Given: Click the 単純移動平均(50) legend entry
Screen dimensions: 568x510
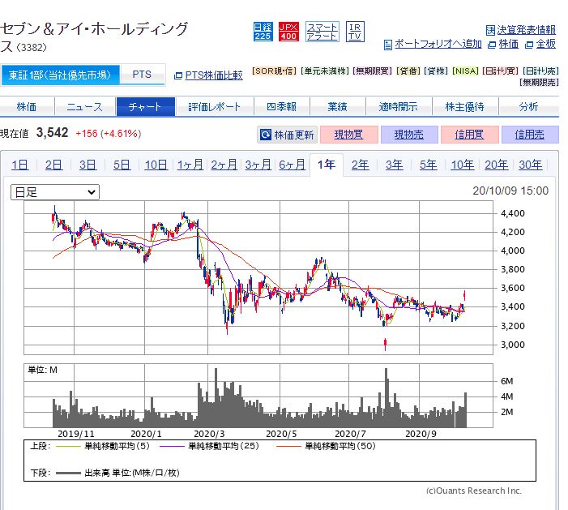Looking at the screenshot, I should coord(327,446).
